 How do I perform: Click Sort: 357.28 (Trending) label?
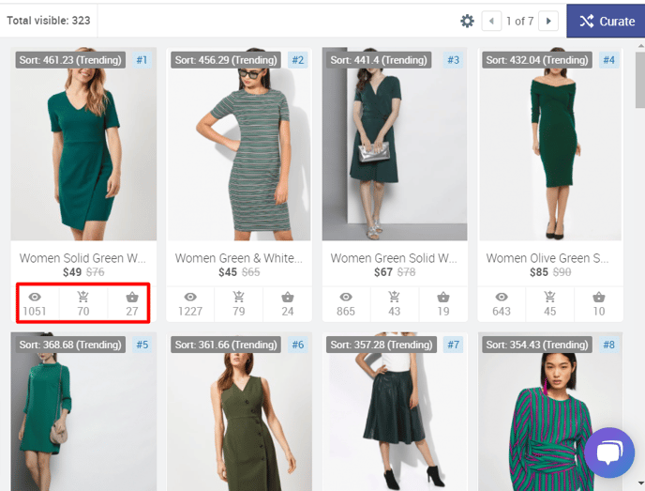(x=382, y=345)
